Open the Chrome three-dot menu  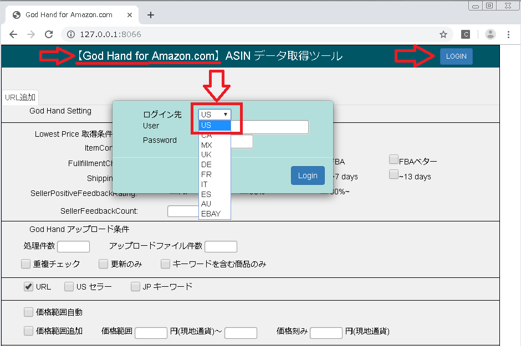(x=508, y=34)
